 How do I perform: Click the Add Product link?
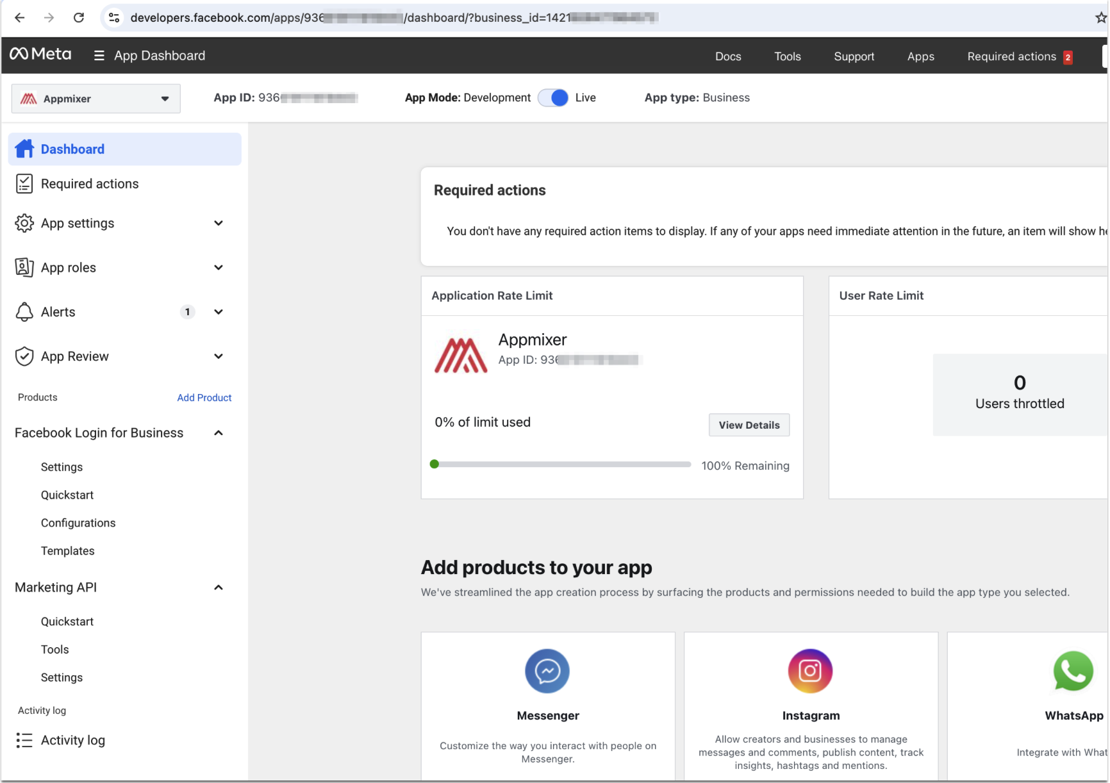204,398
